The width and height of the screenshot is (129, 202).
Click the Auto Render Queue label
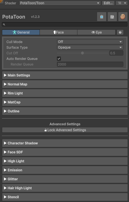coord(22,59)
